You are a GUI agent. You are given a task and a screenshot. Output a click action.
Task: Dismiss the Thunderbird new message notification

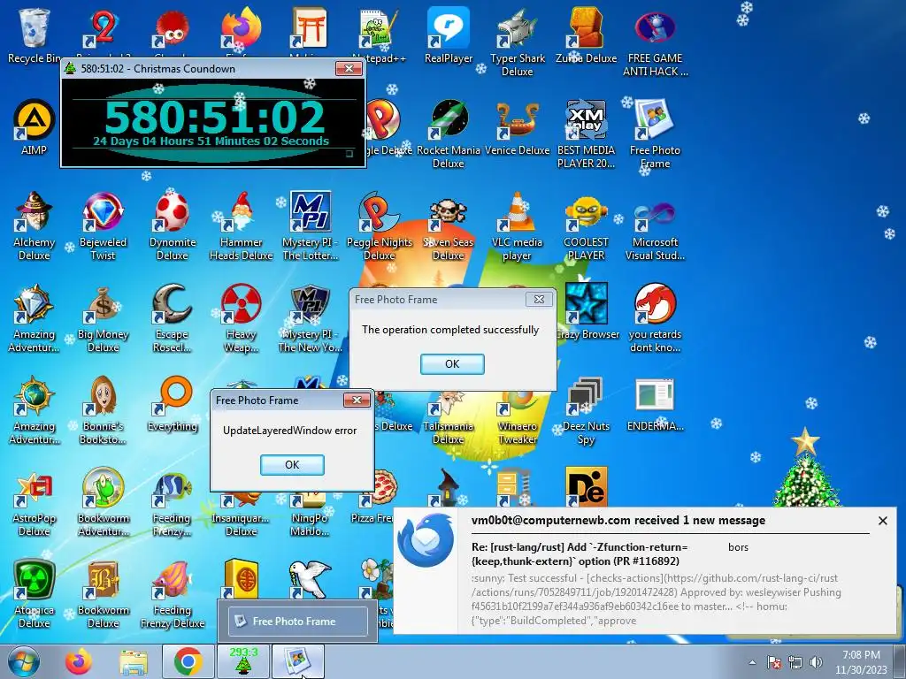click(882, 521)
